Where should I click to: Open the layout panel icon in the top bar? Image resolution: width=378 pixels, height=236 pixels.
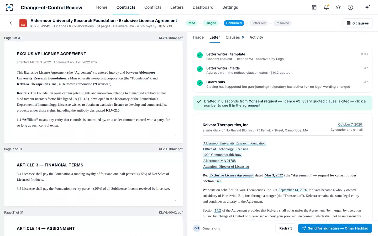point(314,7)
